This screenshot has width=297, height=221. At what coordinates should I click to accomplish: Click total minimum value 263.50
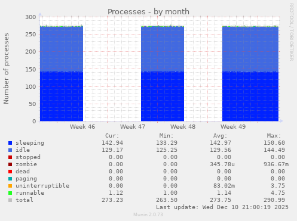tap(167, 200)
